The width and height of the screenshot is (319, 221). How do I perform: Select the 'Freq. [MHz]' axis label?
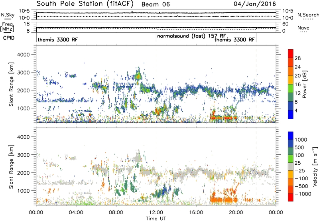tap(7, 27)
